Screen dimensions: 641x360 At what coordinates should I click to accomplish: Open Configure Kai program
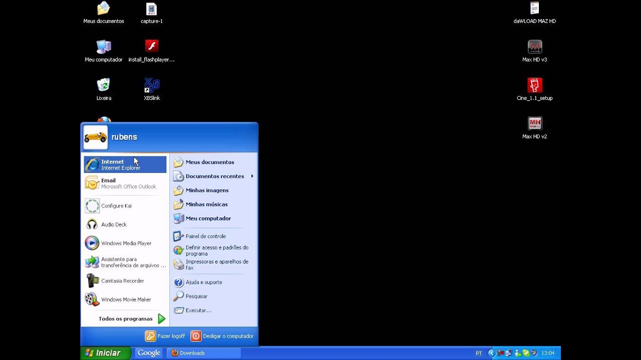125,205
